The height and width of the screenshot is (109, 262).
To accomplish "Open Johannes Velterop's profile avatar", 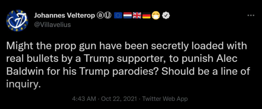I will [x=17, y=21].
